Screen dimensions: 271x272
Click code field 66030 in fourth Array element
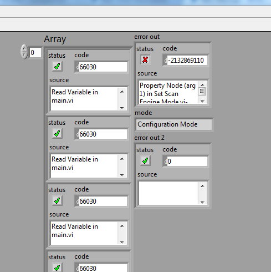[x=103, y=268]
